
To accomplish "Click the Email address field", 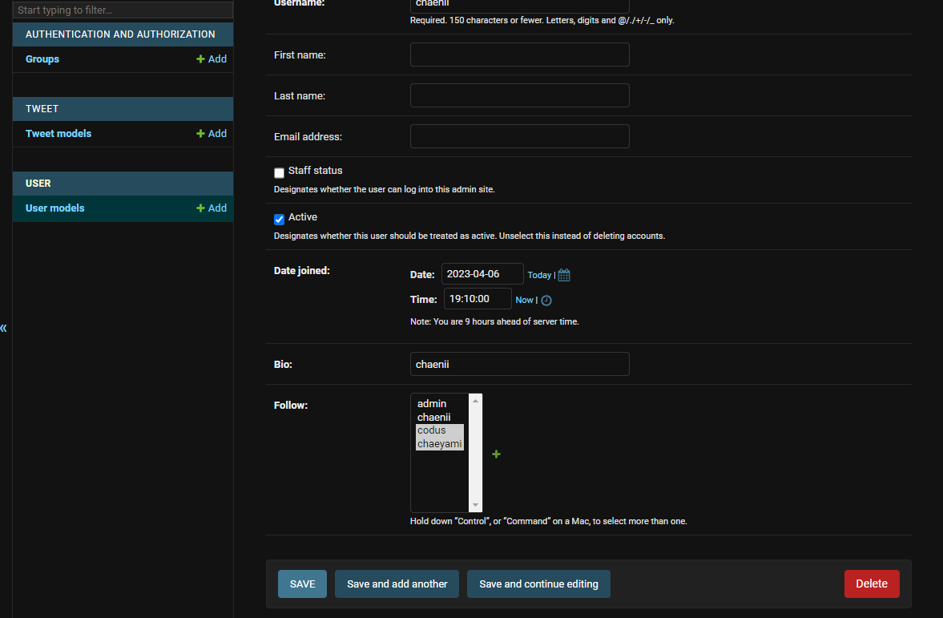I will pos(520,136).
